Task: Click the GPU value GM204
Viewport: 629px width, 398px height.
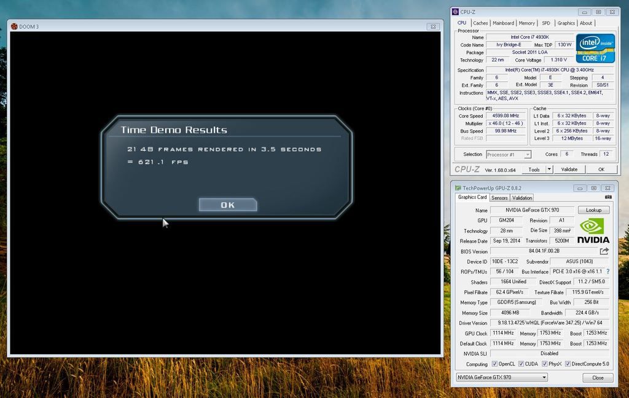Action: pos(506,220)
